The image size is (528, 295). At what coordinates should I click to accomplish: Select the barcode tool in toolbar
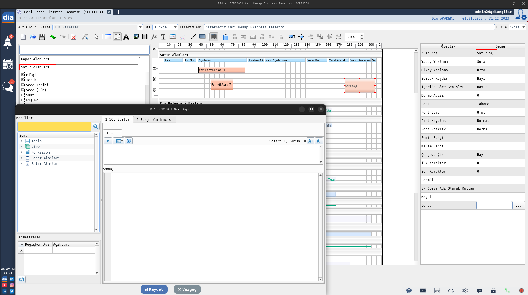click(145, 37)
